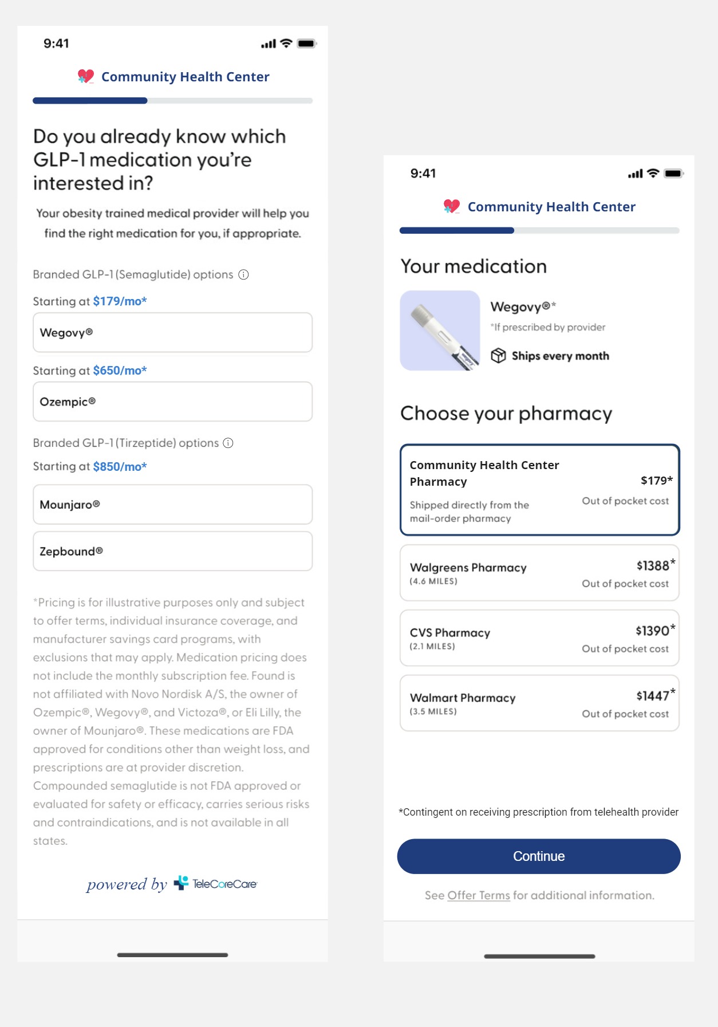Open the Semaglutide options info tooltip
The height and width of the screenshot is (1027, 718).
coord(244,275)
